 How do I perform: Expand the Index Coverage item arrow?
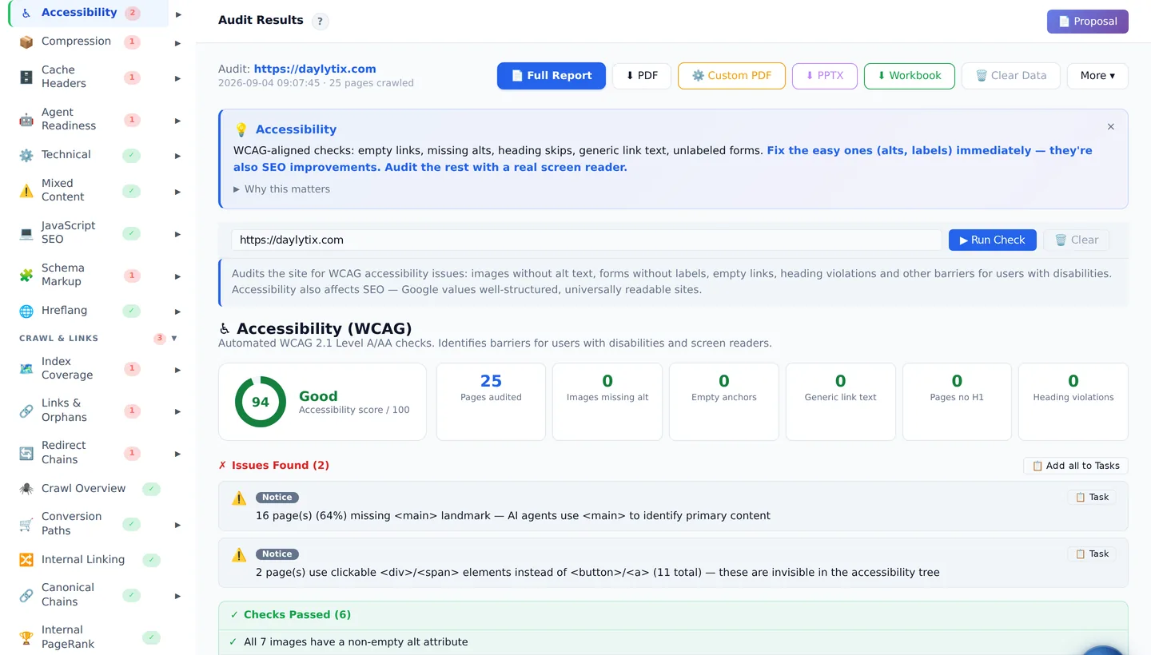click(178, 370)
